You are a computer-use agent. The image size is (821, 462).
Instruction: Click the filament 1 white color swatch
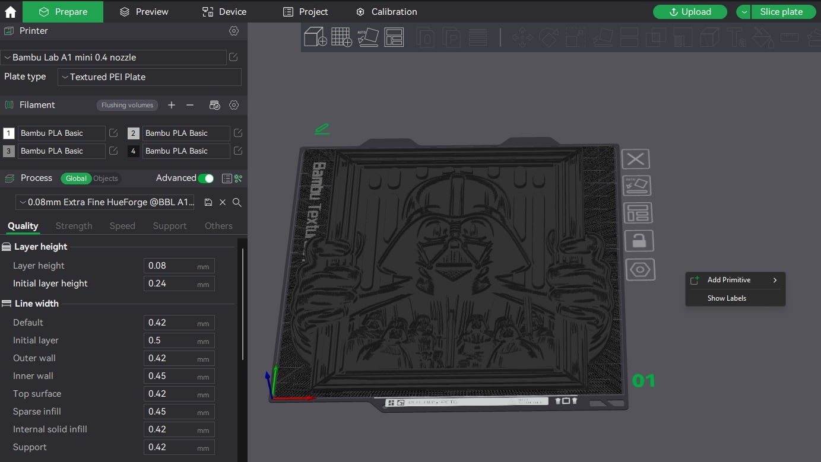coord(8,133)
